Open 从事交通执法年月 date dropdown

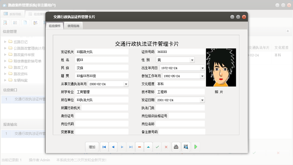pyautogui.click(x=126, y=84)
